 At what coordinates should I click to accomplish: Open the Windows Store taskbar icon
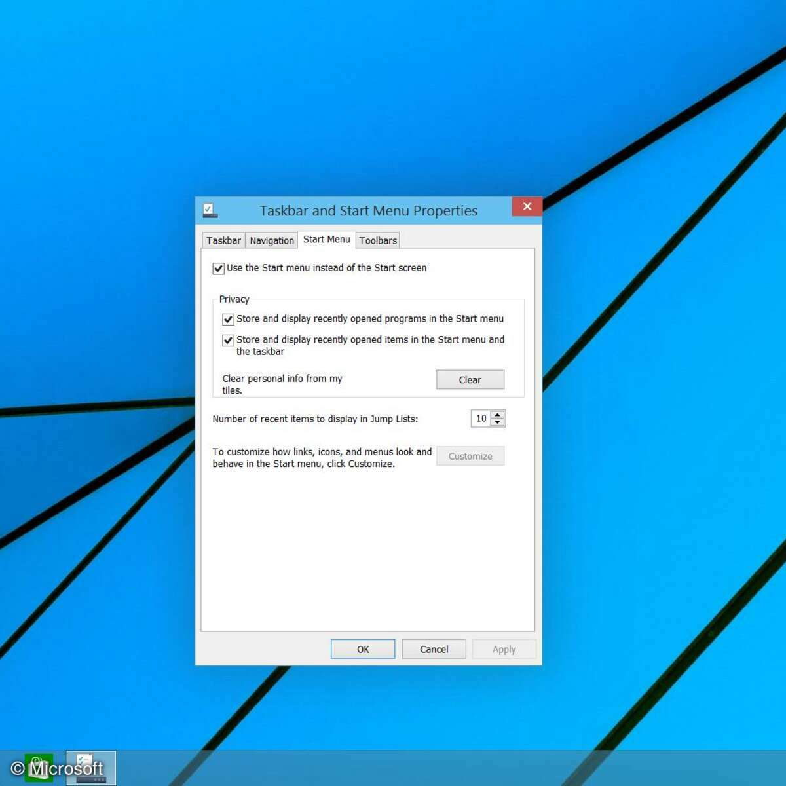tap(39, 768)
